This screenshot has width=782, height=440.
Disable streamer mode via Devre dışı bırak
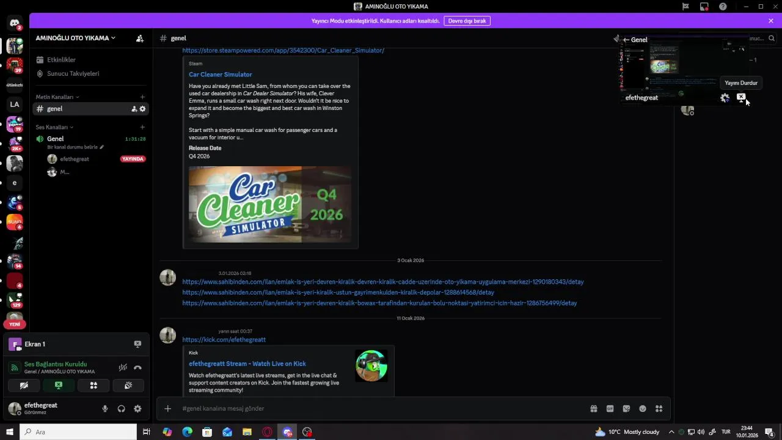[x=467, y=21]
